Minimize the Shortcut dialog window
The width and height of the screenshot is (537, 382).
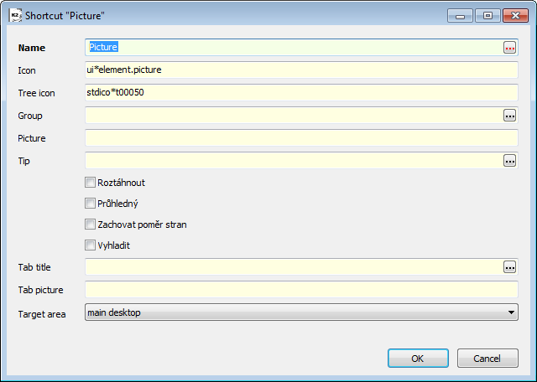pyautogui.click(x=460, y=16)
